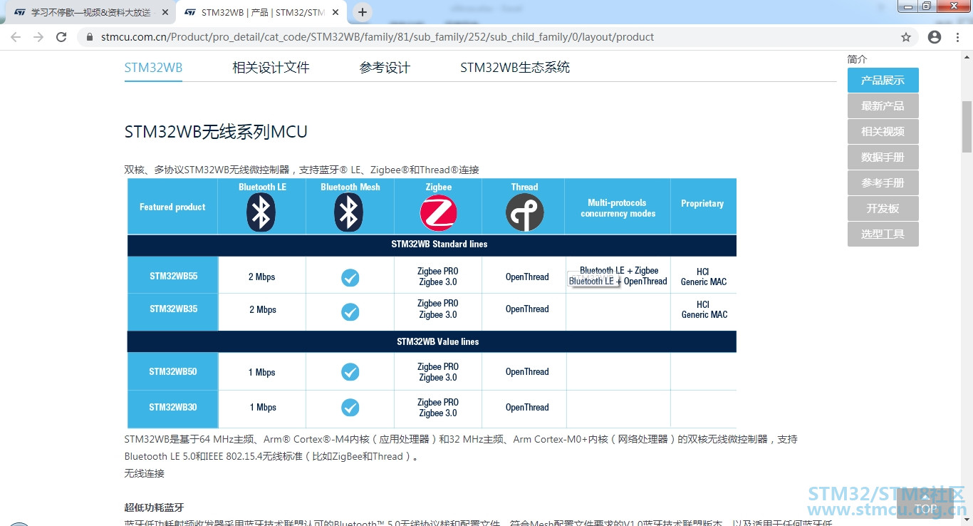Bookmark this page with the star icon

(906, 37)
